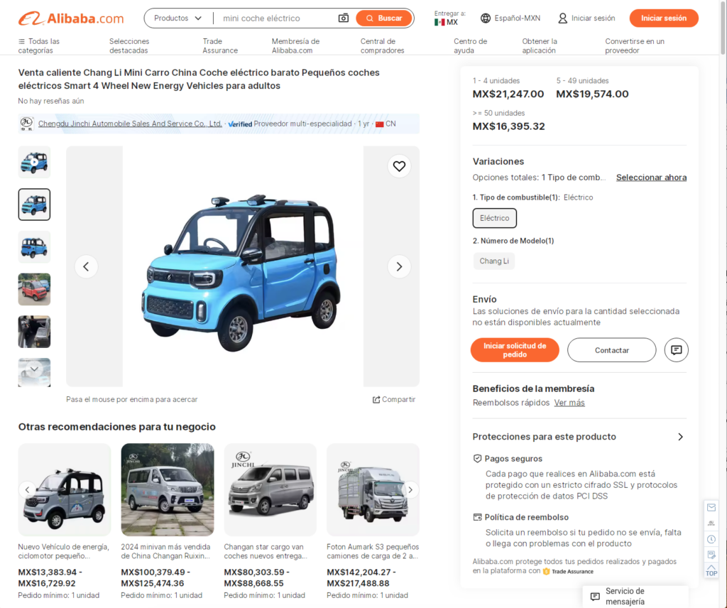Open Todas las categorías menu

click(x=39, y=45)
